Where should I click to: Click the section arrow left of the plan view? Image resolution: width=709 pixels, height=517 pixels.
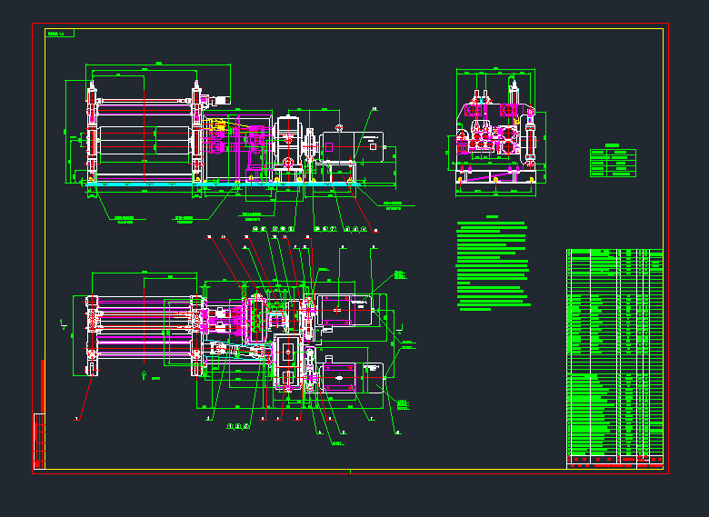(62, 323)
